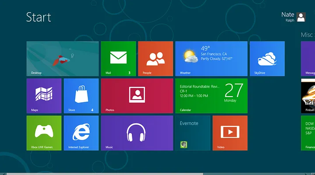Open the SkyDrive cloud tile

(x=267, y=59)
